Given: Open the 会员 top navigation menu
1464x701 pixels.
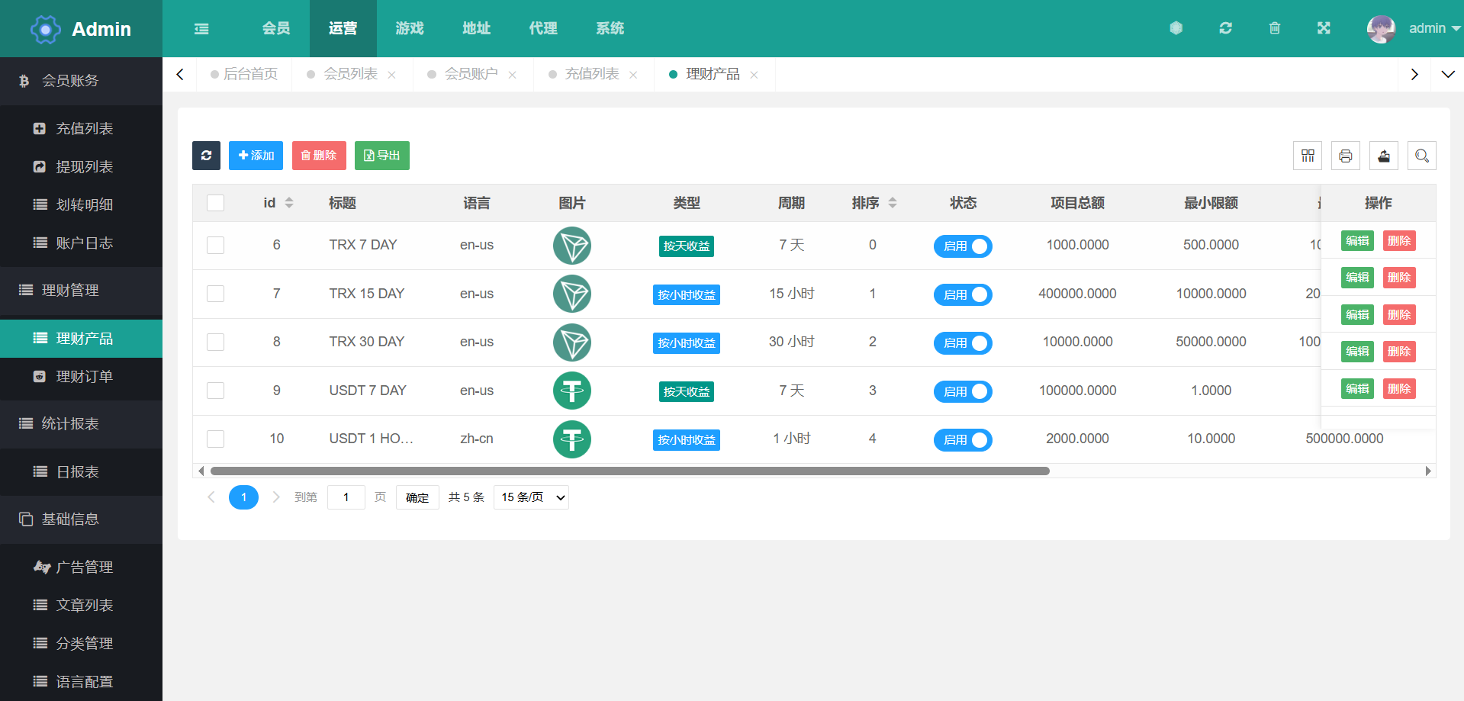Looking at the screenshot, I should tap(276, 28).
